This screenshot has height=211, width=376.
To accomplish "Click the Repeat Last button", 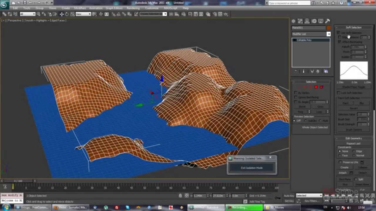I will [x=353, y=144].
